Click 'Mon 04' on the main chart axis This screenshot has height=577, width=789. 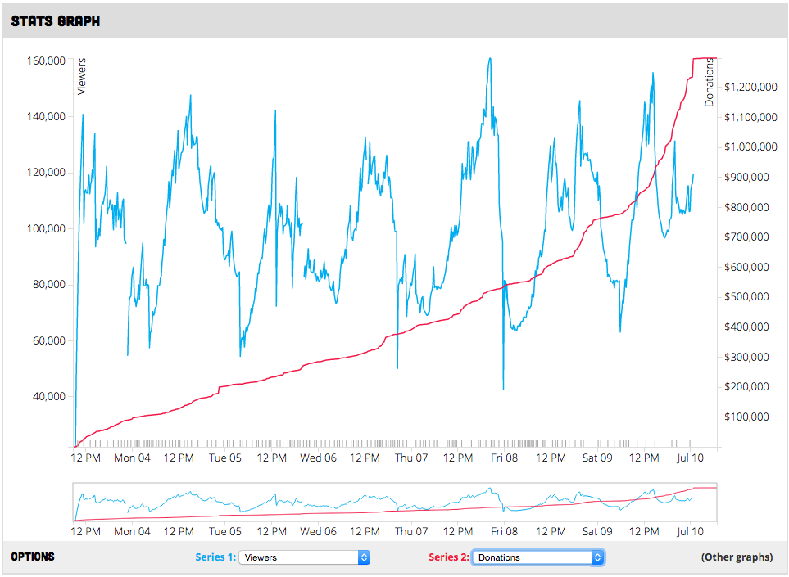132,458
